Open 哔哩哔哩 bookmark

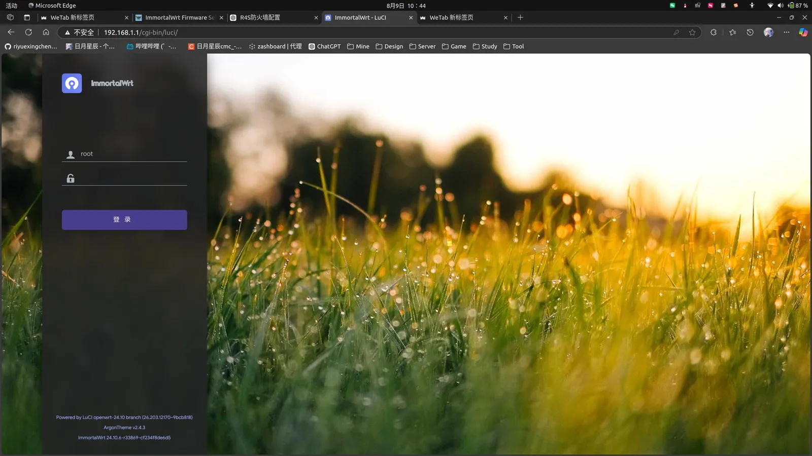[x=151, y=47]
